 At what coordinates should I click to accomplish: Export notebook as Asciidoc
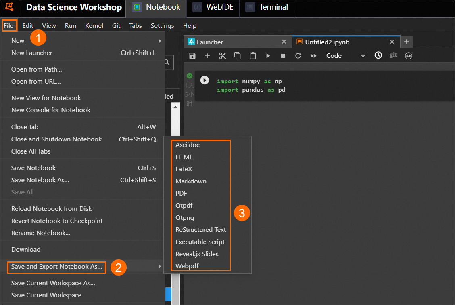coord(207,145)
